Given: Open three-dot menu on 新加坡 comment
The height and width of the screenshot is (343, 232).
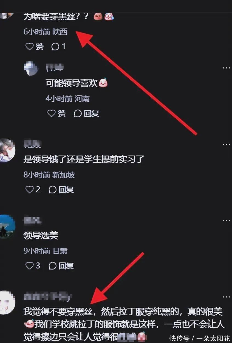Looking at the screenshot, I should pos(226,144).
